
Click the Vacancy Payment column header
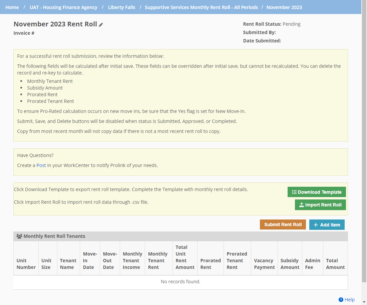click(264, 264)
